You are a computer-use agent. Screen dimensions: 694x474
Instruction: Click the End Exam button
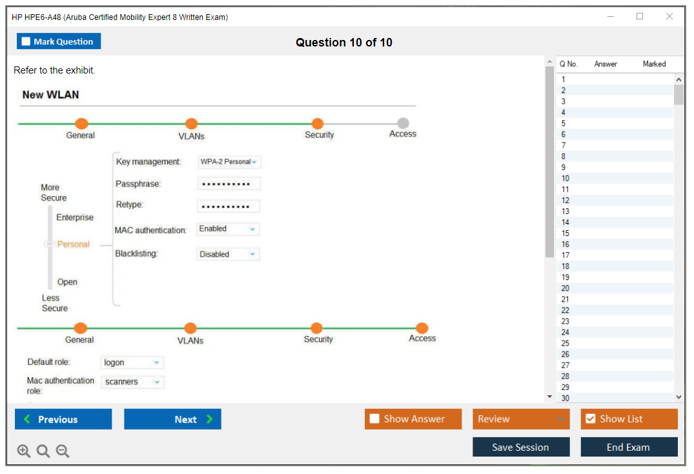628,447
